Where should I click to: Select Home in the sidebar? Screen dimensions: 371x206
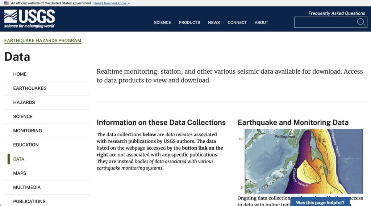coord(20,74)
